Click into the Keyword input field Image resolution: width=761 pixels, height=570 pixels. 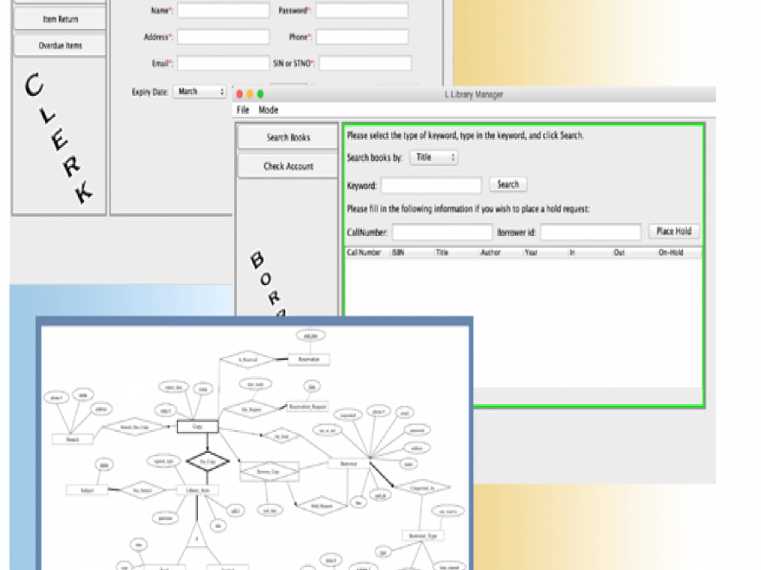pyautogui.click(x=431, y=185)
